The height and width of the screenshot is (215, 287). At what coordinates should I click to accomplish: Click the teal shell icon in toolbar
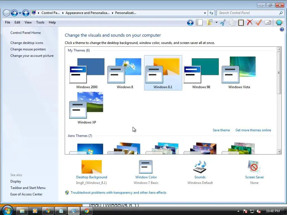coord(279,22)
